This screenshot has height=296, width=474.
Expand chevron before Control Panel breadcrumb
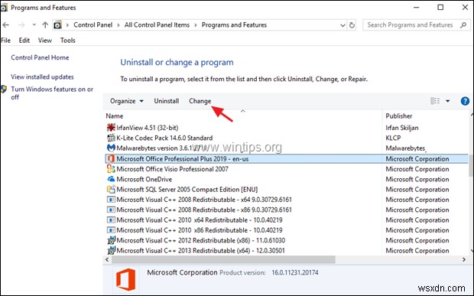click(67, 25)
